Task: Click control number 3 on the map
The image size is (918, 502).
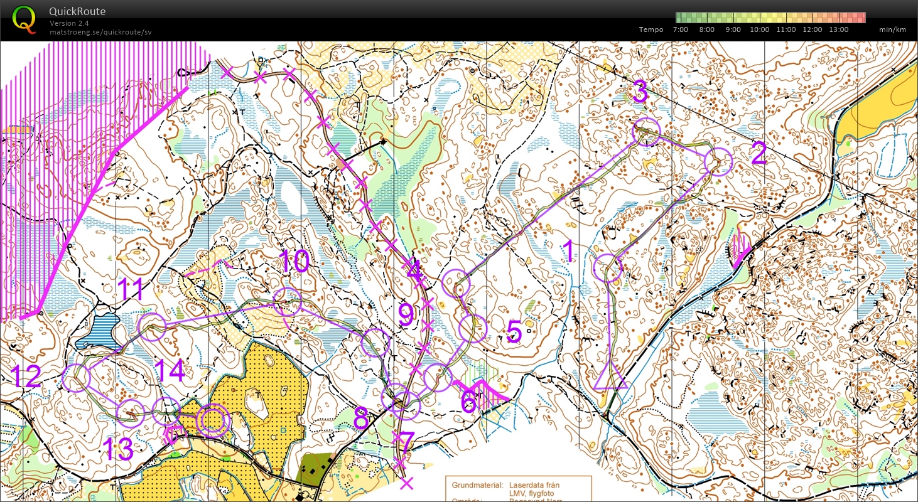Action: (639, 93)
